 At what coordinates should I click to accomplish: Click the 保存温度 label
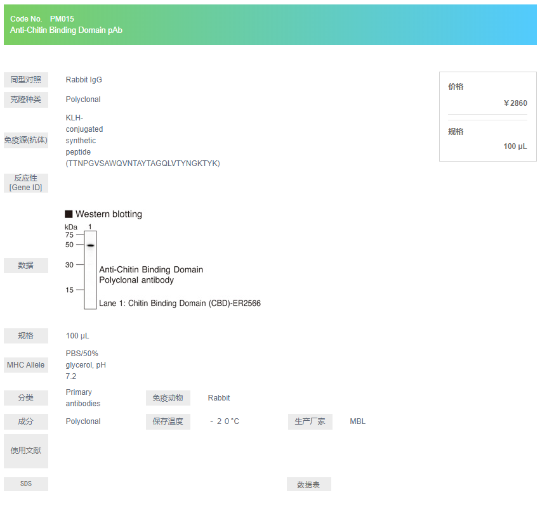[x=168, y=421]
